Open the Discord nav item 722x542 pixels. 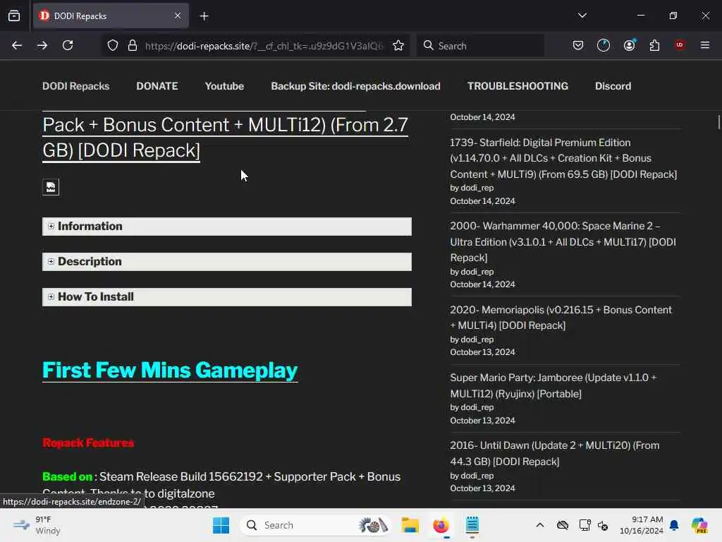[613, 86]
